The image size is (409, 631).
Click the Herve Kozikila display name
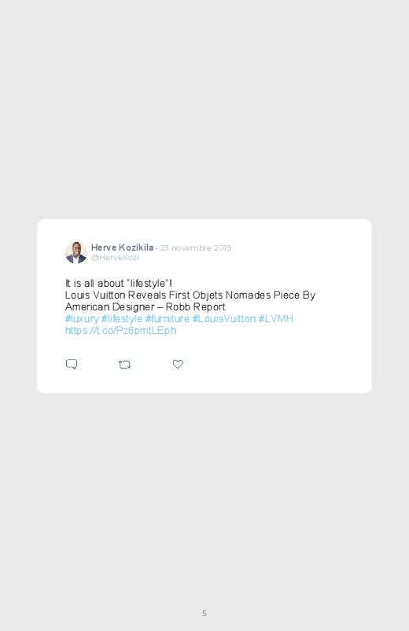click(x=122, y=248)
